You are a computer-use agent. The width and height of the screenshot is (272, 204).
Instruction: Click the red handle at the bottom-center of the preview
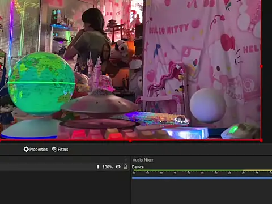tap(130, 141)
